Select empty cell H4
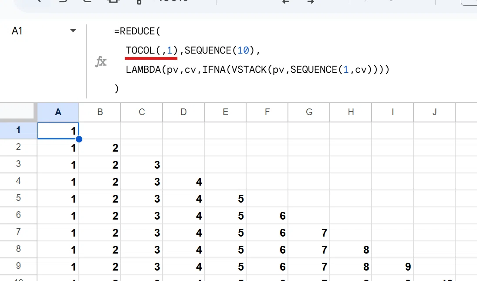This screenshot has width=477, height=281. pos(351,182)
